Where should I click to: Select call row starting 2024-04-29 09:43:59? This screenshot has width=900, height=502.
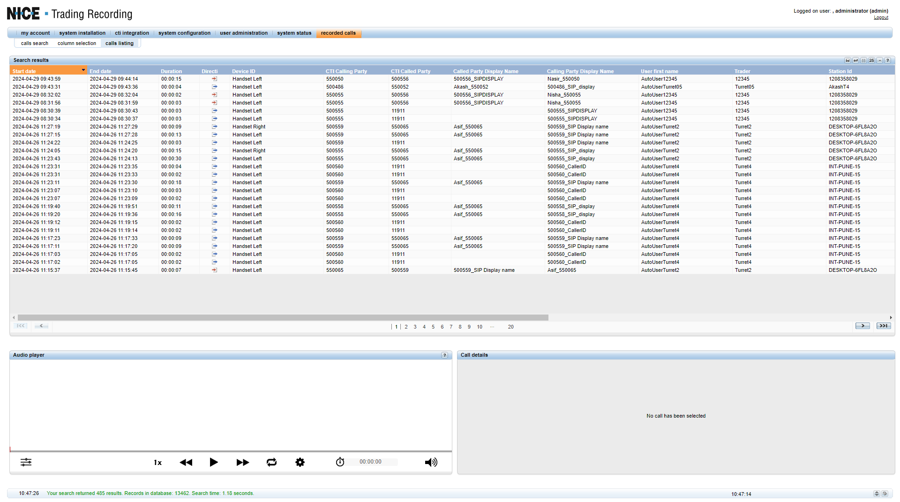tap(452, 79)
